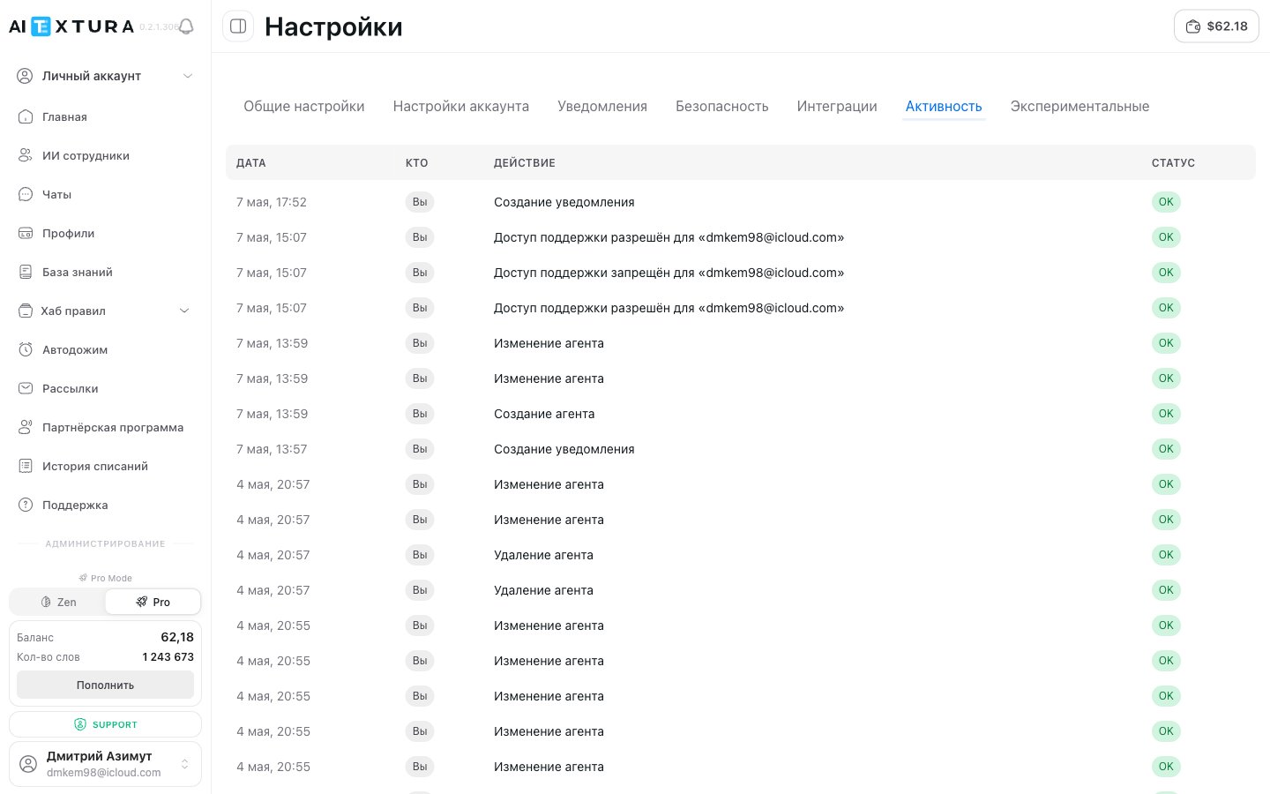Click the user avatar icon near Дмитрий Азимут
The height and width of the screenshot is (794, 1270).
click(28, 763)
